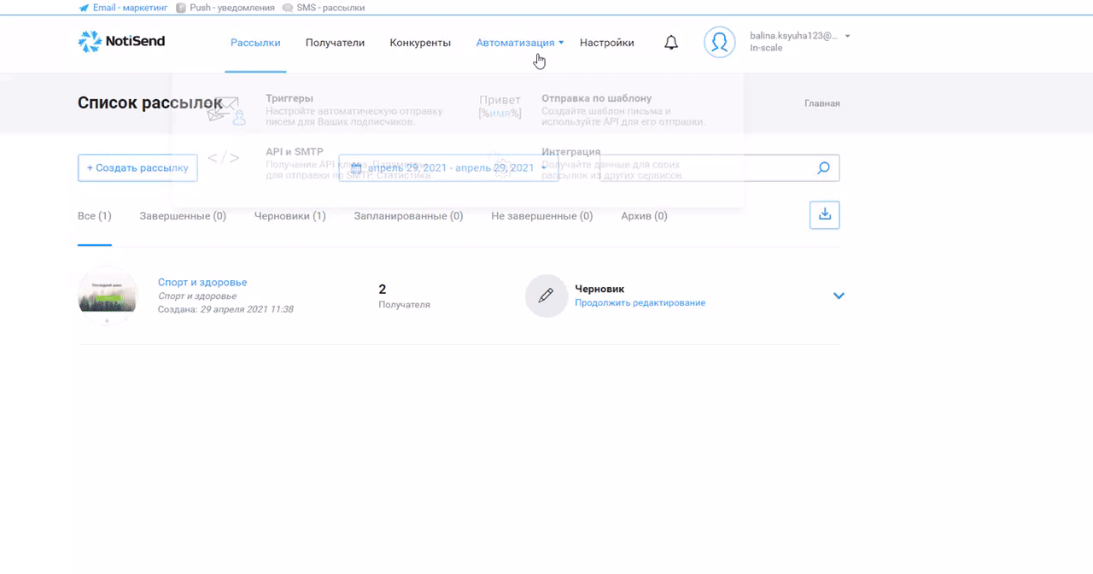The image size is (1093, 574).
Task: Click the Черновик status label
Action: click(x=599, y=289)
